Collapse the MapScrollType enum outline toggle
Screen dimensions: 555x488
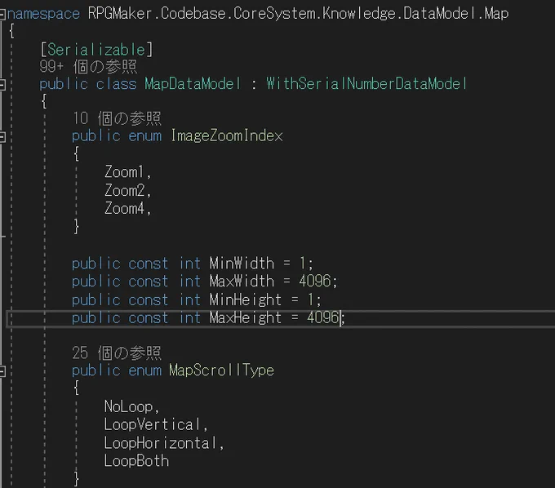pos(2,371)
